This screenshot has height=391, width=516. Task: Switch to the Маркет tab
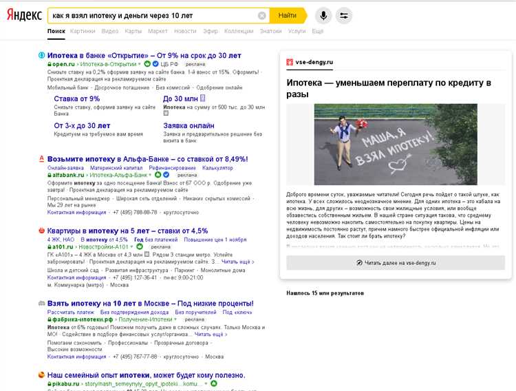click(158, 31)
